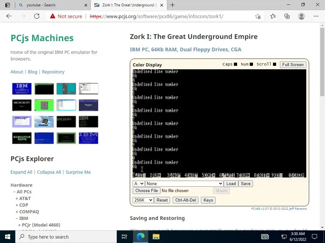
Task: Close the youtube - Search tab
Action: pos(86,5)
